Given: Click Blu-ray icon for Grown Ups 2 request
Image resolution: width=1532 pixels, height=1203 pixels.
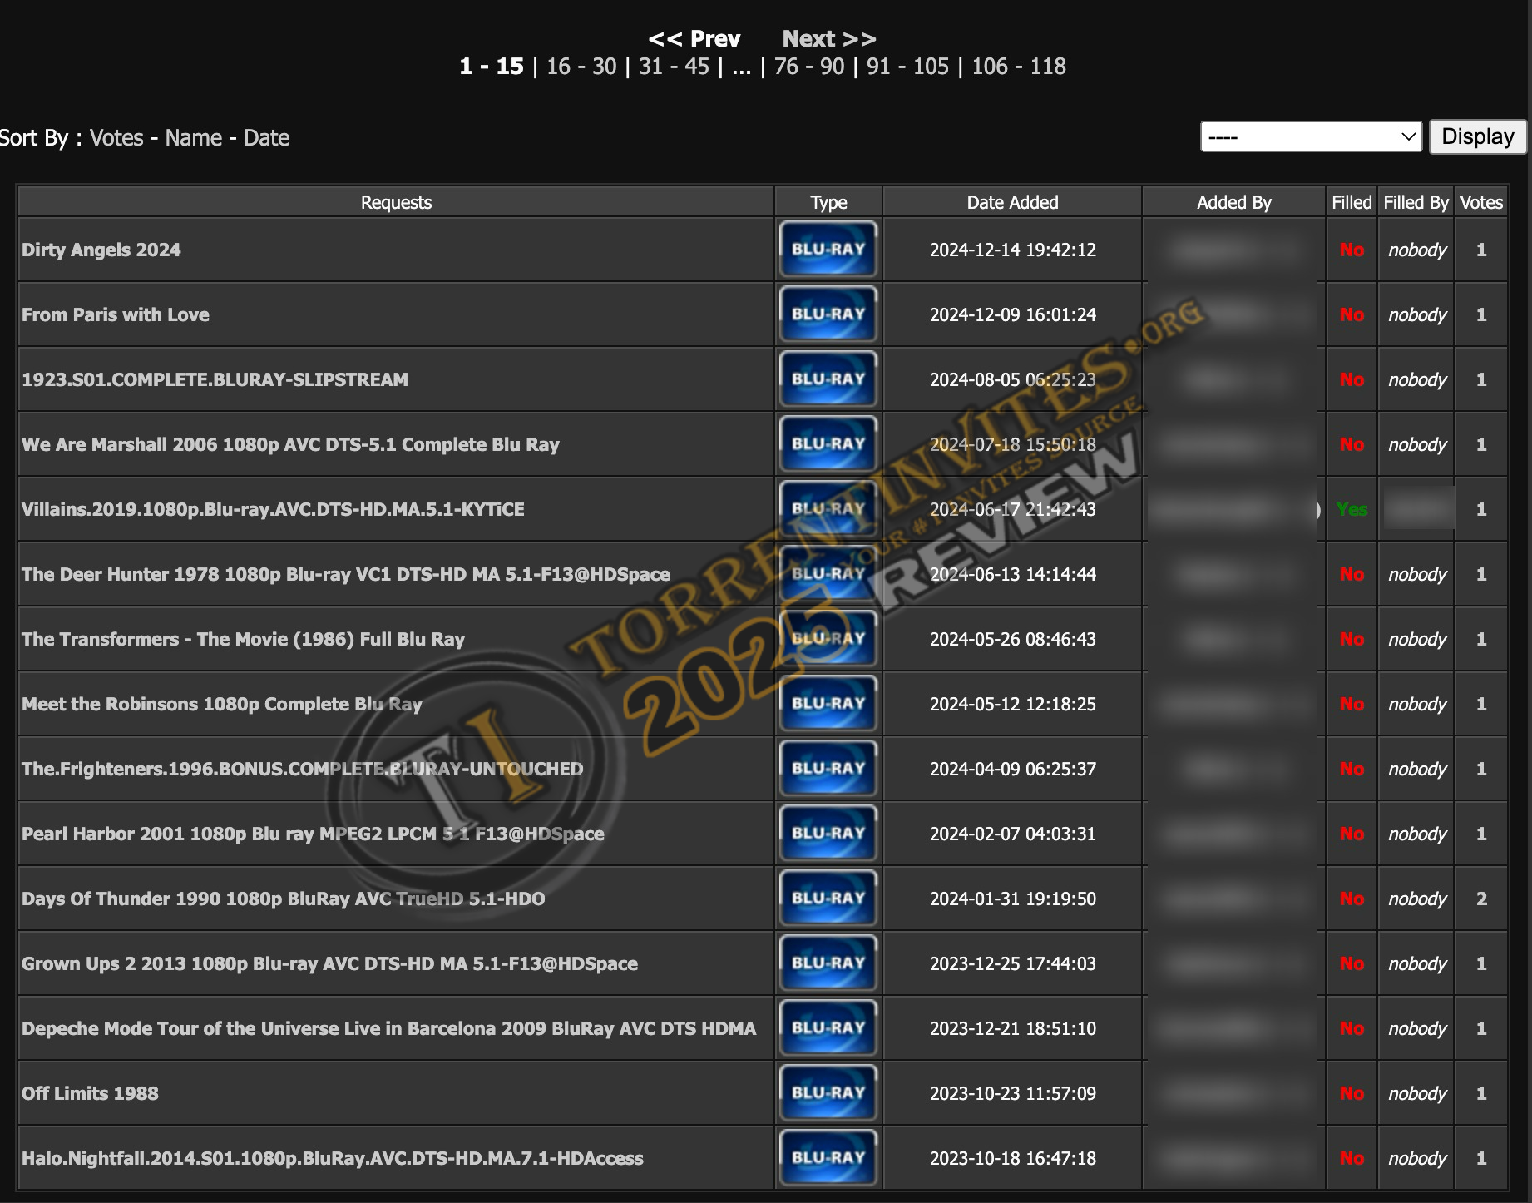Looking at the screenshot, I should click(828, 963).
